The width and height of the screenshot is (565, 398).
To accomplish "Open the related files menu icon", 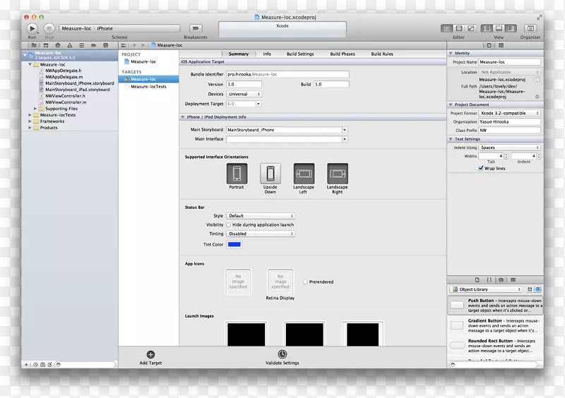I will (124, 45).
